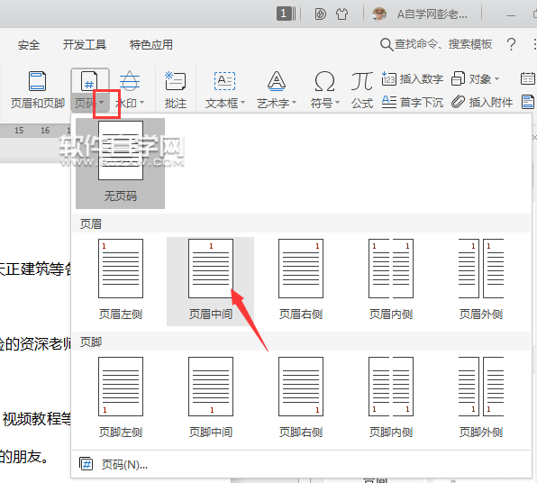Expand the 页码 dropdown arrow
Image resolution: width=537 pixels, height=483 pixels.
coord(102,103)
